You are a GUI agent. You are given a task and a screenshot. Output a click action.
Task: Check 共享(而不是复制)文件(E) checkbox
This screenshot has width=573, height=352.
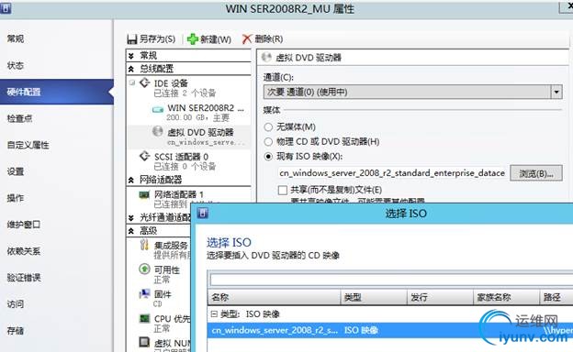[283, 190]
